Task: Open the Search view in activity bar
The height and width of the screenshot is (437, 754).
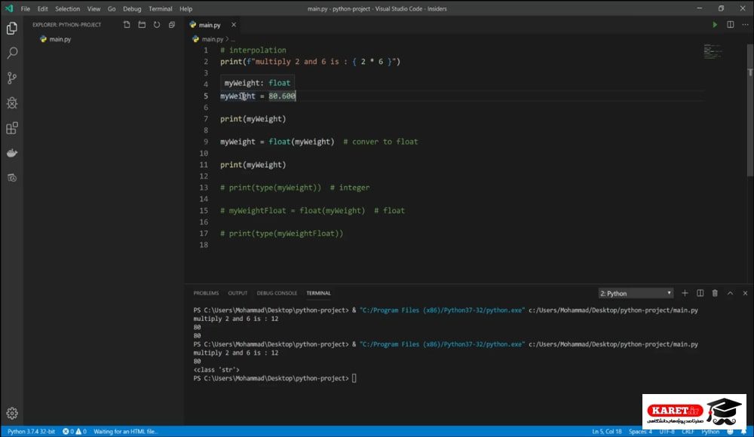Action: click(x=12, y=53)
